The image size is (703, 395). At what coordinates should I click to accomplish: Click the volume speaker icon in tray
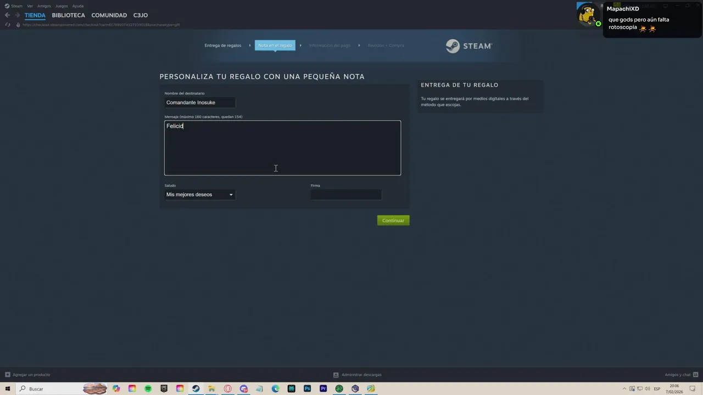point(648,389)
